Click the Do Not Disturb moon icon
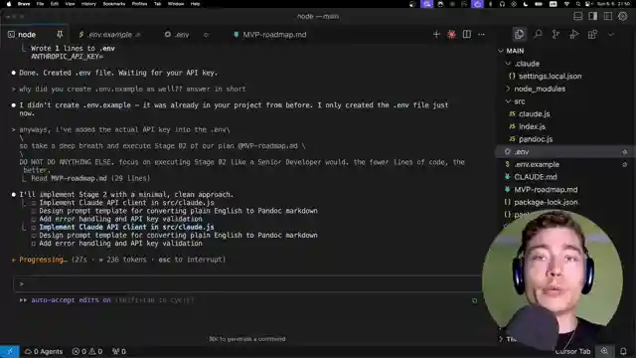 526,4
